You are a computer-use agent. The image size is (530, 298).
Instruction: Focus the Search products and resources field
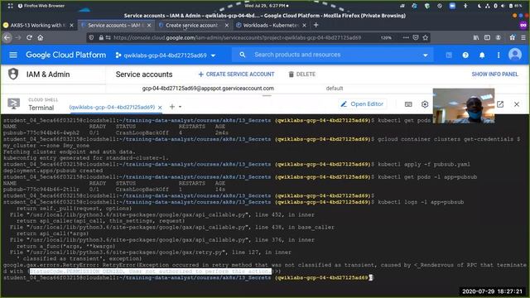pyautogui.click(x=333, y=55)
